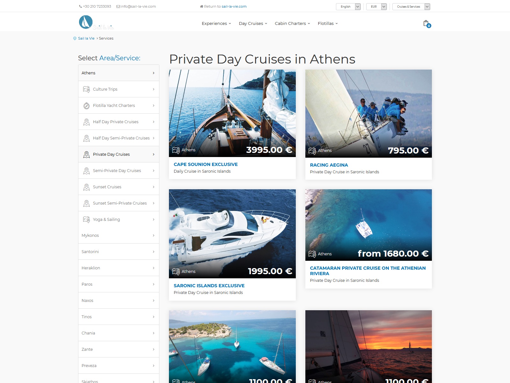
Task: Select Half Day Private Cruises in sidebar
Action: 116,122
